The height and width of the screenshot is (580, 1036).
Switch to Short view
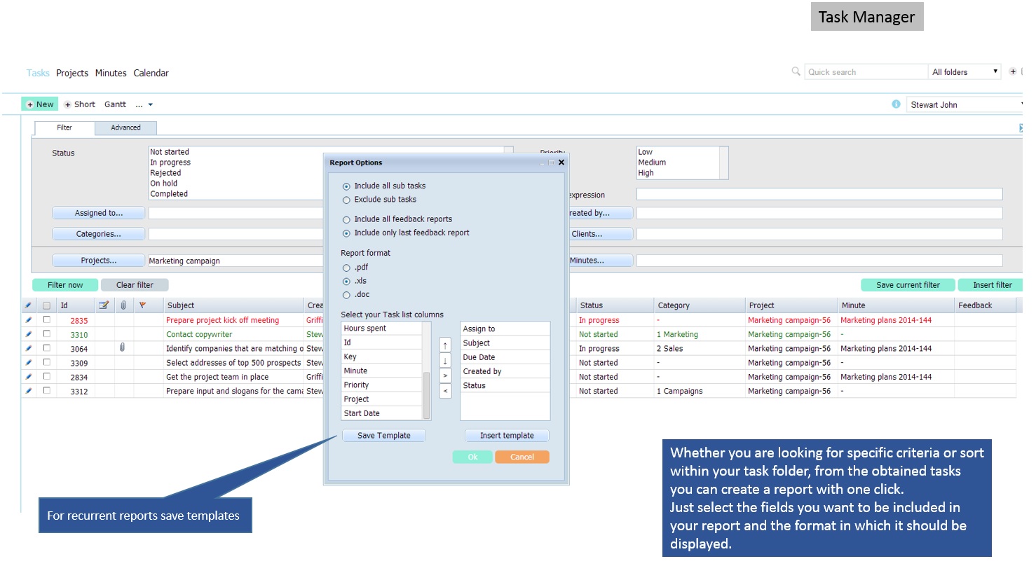[80, 104]
